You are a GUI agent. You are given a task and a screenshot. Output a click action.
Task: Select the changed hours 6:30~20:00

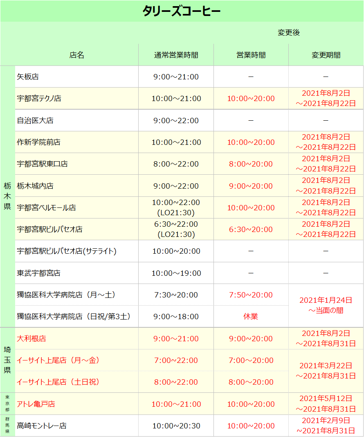click(251, 230)
